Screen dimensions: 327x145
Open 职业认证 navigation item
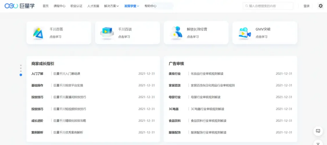[x=76, y=6]
